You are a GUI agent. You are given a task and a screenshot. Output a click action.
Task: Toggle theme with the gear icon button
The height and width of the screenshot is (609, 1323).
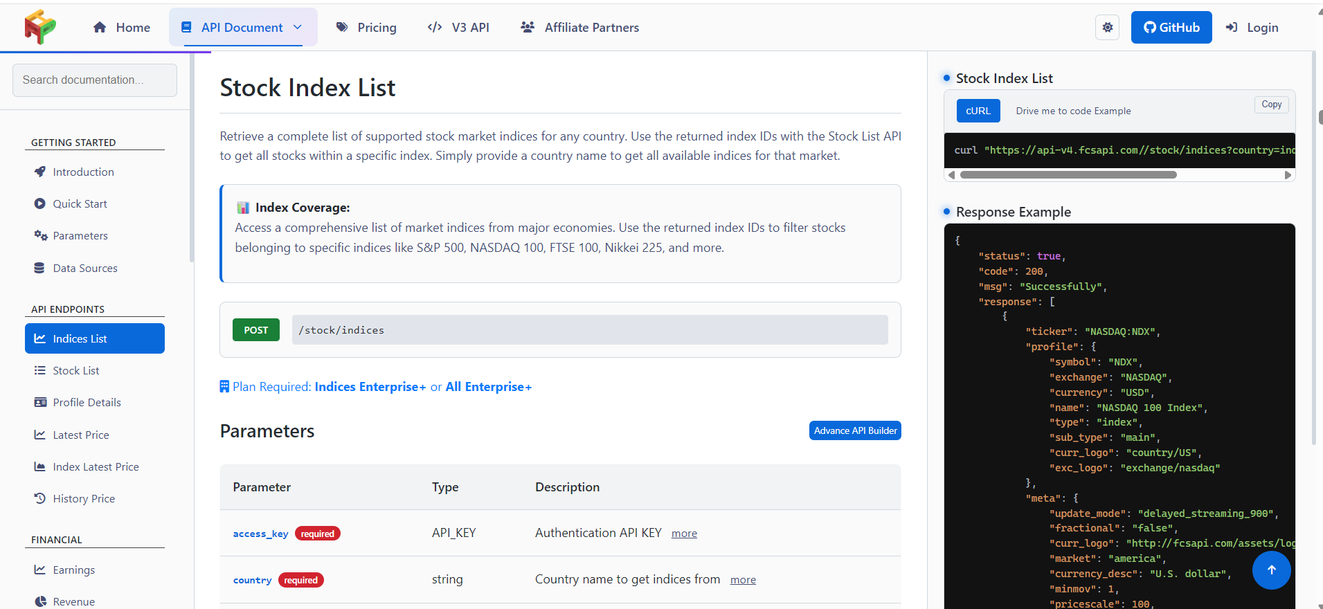tap(1108, 28)
